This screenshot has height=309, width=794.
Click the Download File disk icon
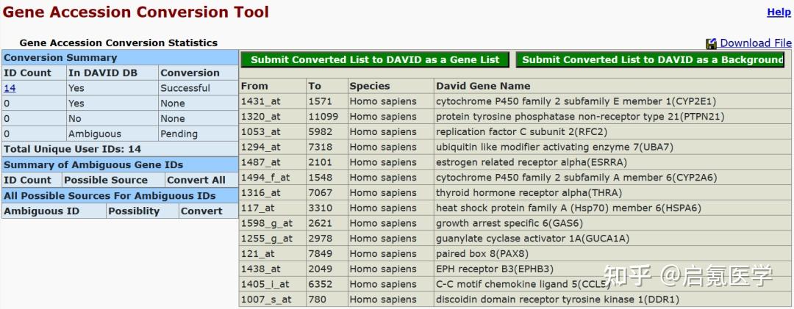(711, 44)
